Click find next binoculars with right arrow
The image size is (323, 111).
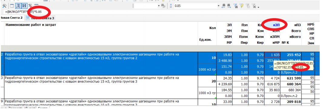(229, 6)
